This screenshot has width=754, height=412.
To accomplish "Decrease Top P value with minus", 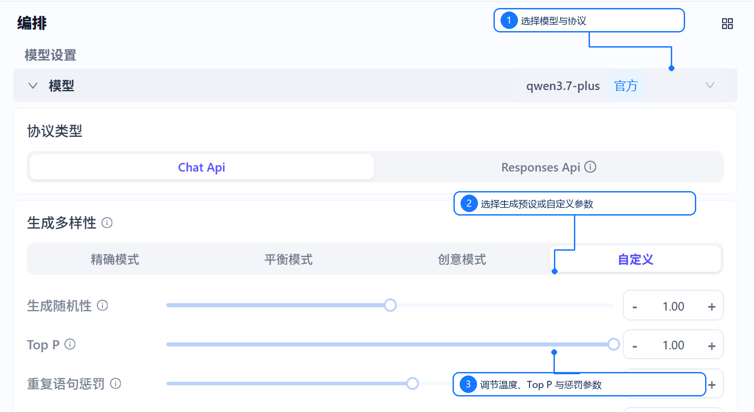I will 635,345.
